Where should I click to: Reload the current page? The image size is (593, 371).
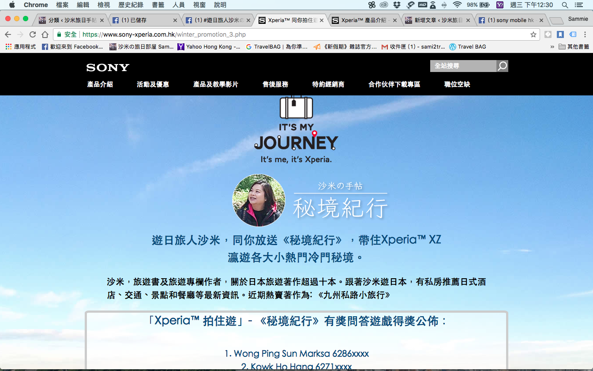coord(33,34)
